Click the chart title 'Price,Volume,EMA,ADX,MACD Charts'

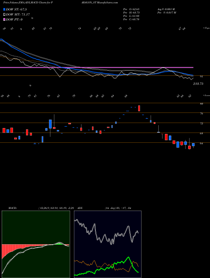coord(26,3)
